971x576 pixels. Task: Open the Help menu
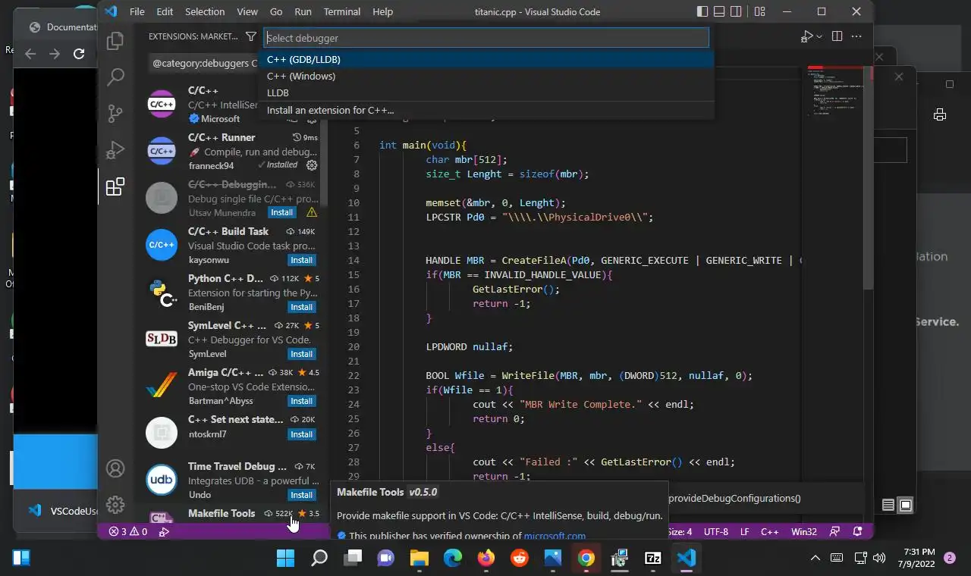(383, 11)
